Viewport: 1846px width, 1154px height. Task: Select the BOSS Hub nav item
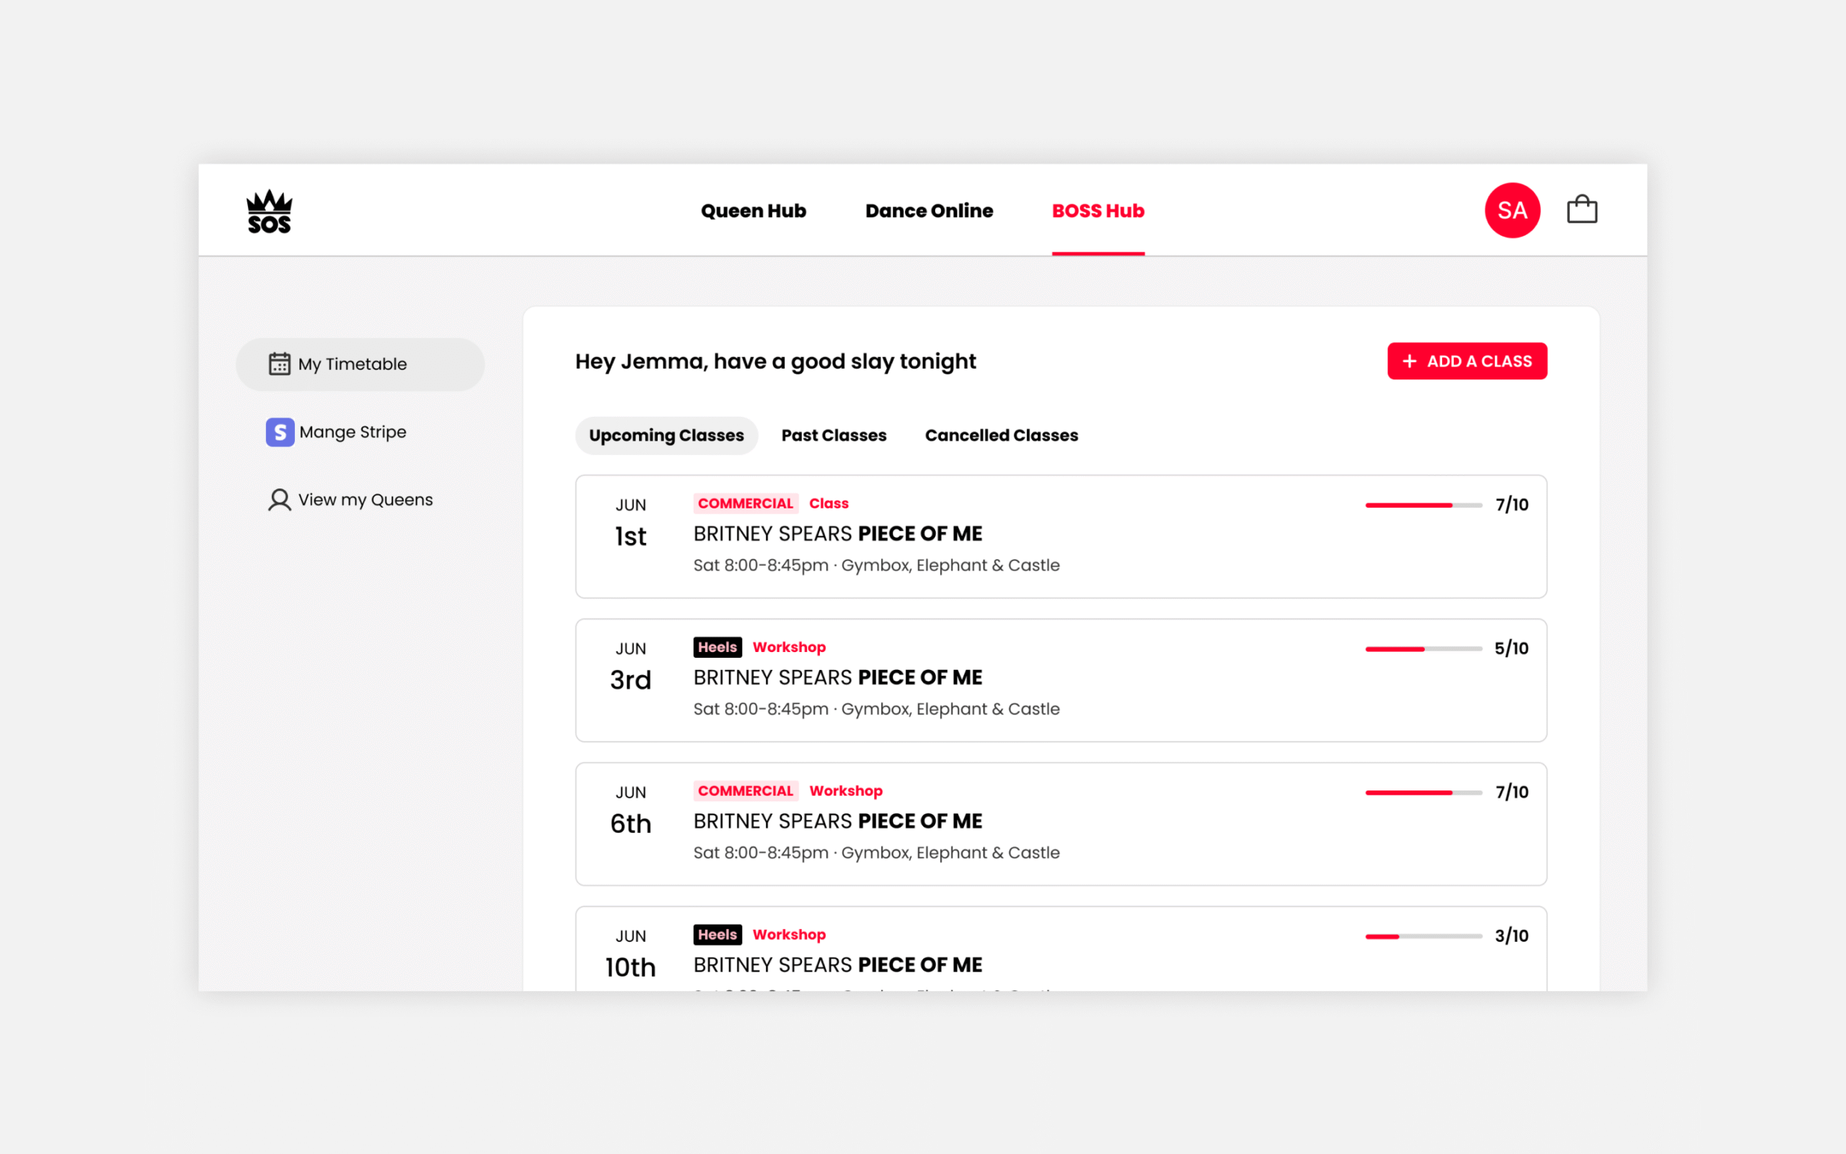pyautogui.click(x=1098, y=211)
